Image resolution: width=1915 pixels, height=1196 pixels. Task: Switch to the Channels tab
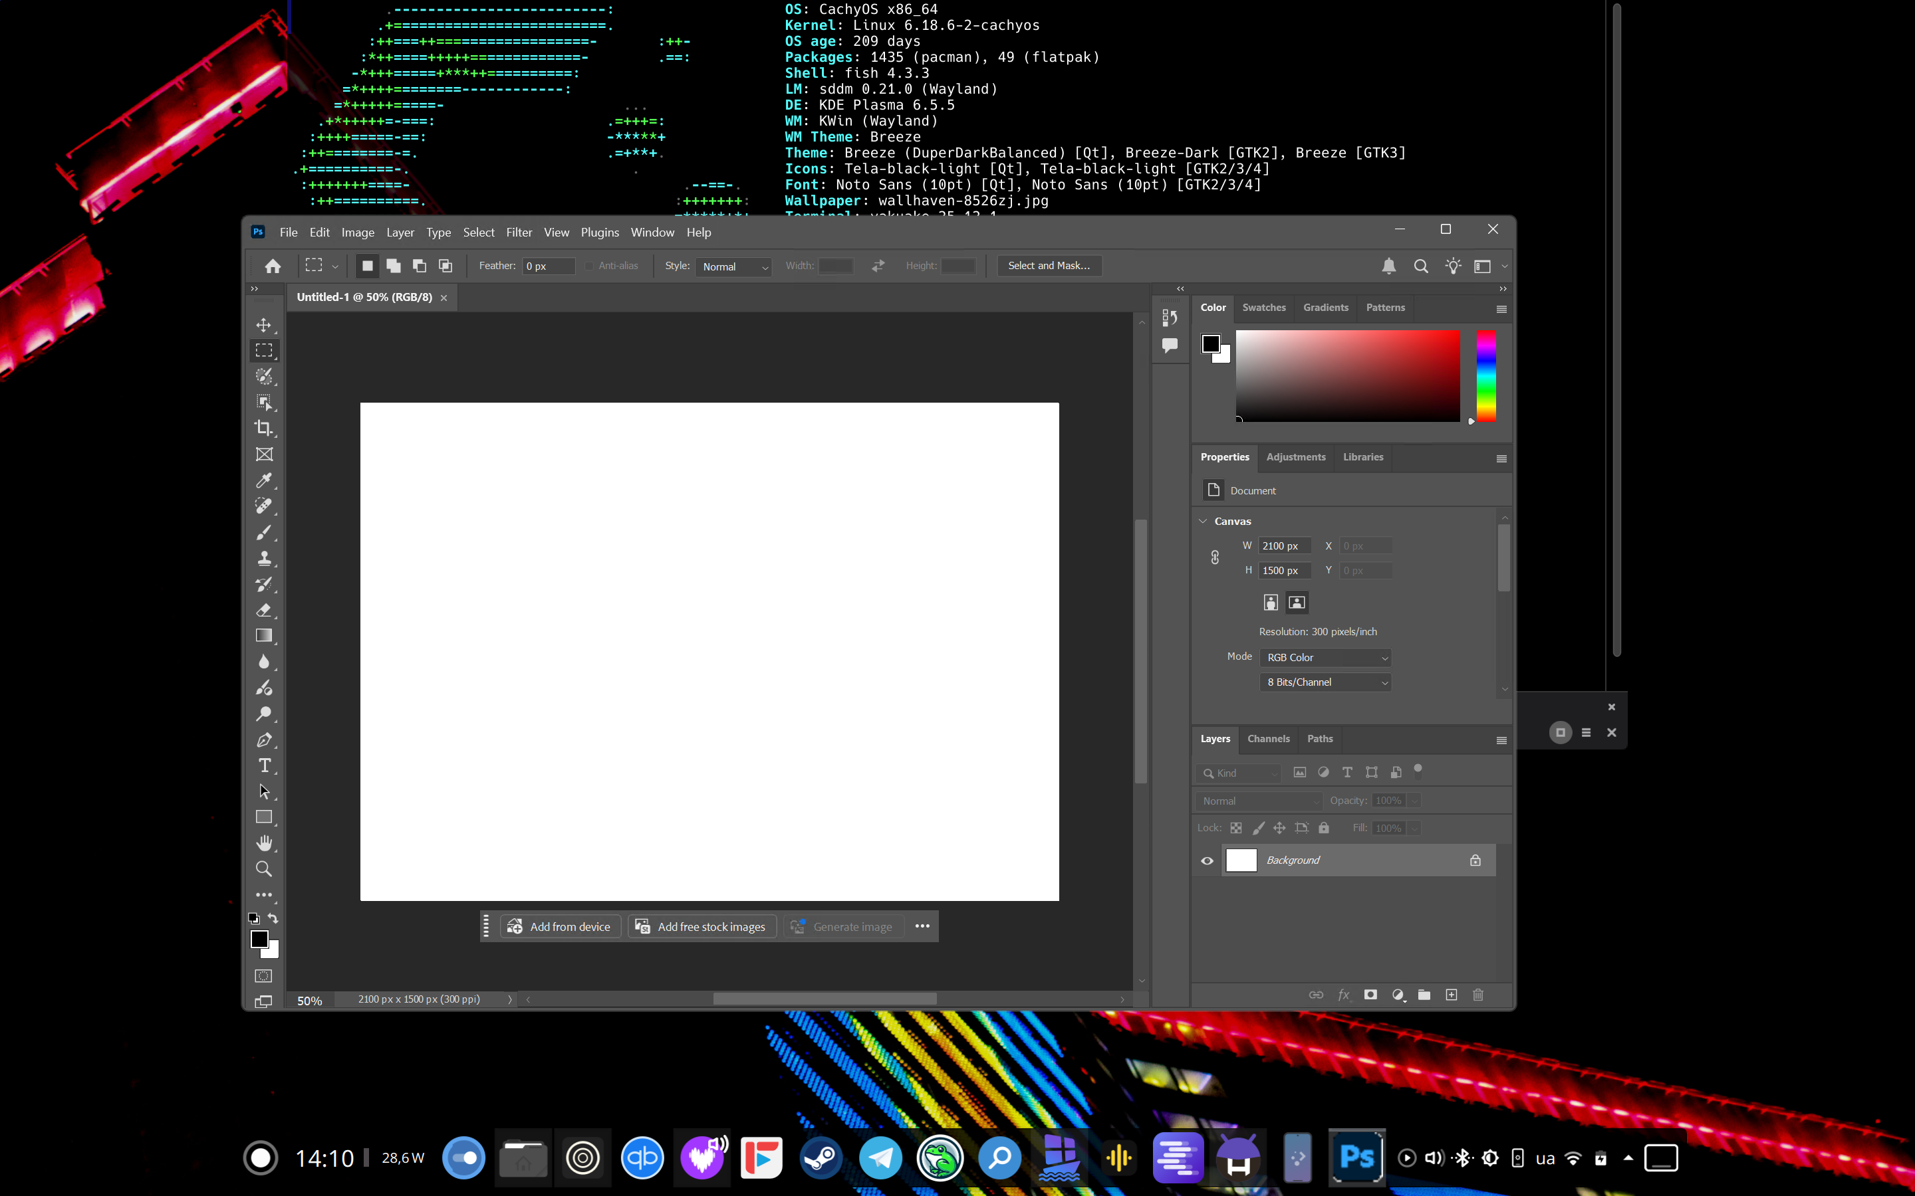1268,739
